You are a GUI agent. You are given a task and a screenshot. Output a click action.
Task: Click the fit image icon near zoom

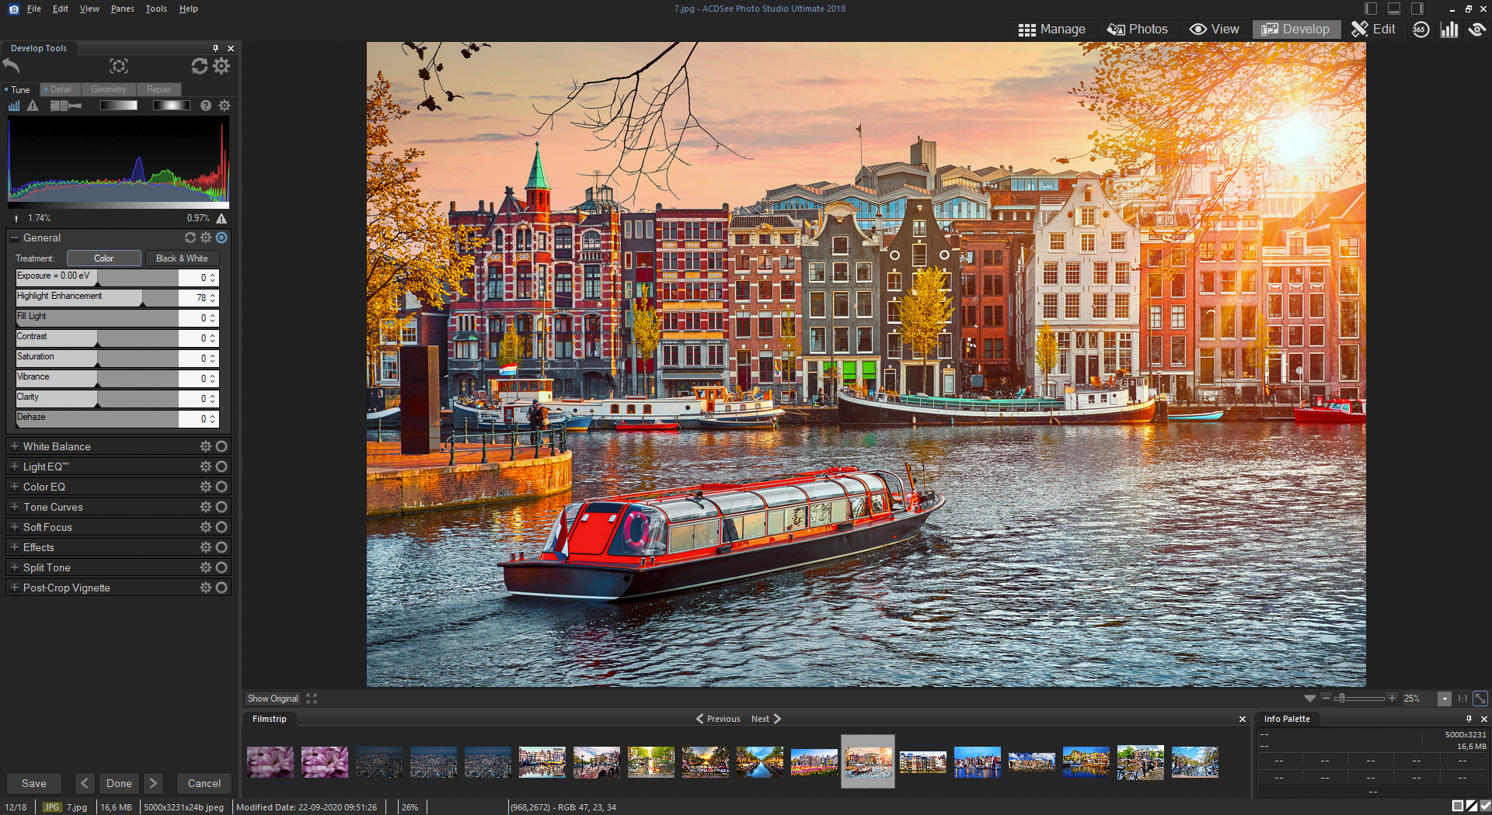pyautogui.click(x=1480, y=699)
